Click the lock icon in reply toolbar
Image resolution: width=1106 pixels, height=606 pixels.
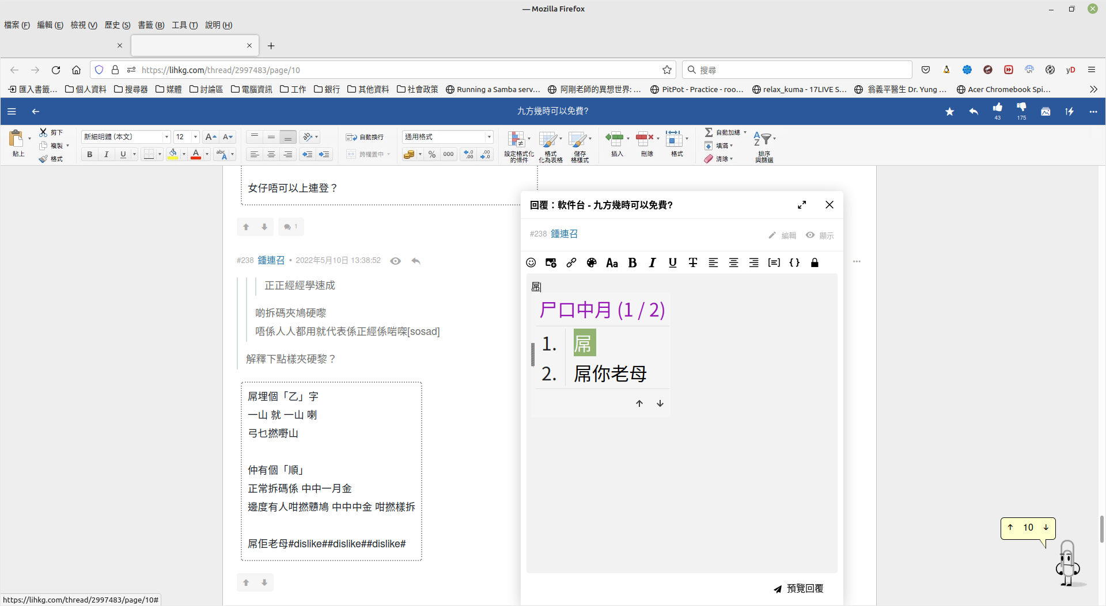tap(815, 262)
